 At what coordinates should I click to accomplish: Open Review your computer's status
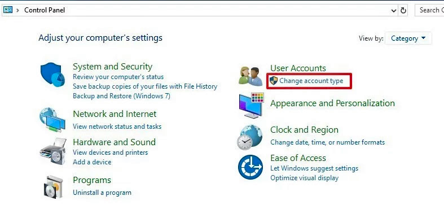coord(118,77)
